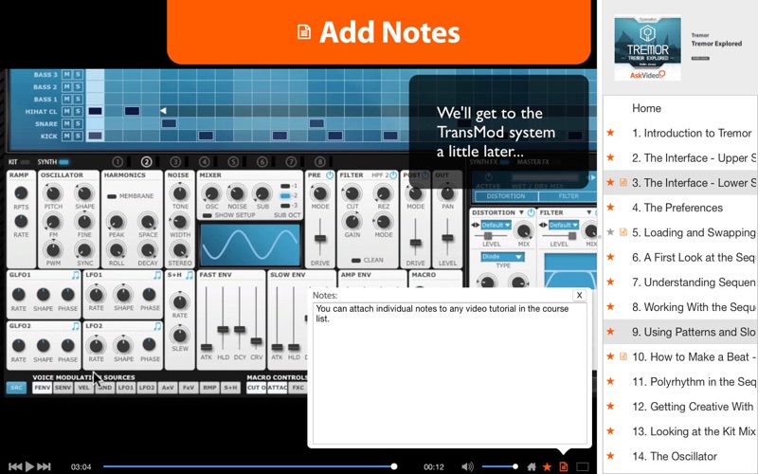This screenshot has width=758, height=474.
Task: Open home via the house icon
Action: pyautogui.click(x=532, y=466)
